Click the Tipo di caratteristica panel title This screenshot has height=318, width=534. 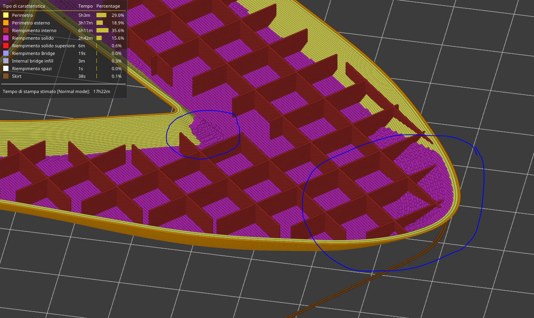tap(24, 6)
